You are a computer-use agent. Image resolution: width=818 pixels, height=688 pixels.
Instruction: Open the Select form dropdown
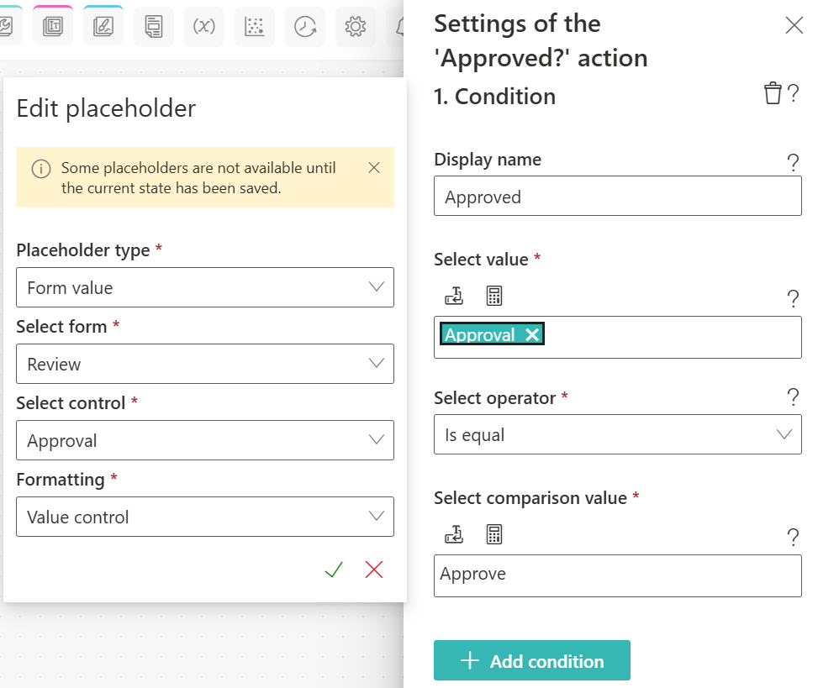205,364
